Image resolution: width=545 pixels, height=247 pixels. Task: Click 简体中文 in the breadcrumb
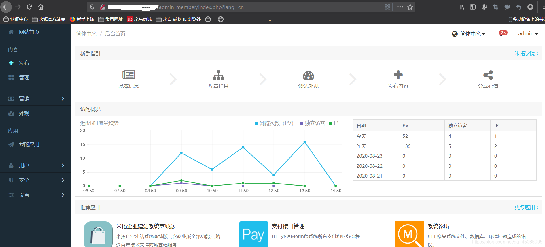point(86,34)
